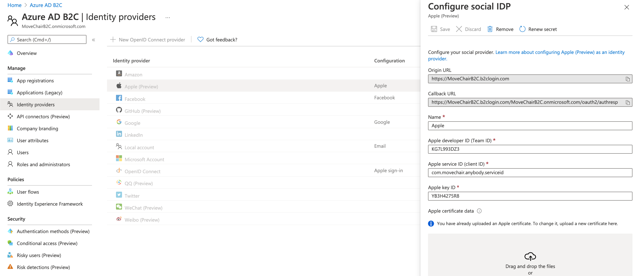The image size is (640, 276).
Task: Click the GitHub provider icon
Action: [119, 110]
